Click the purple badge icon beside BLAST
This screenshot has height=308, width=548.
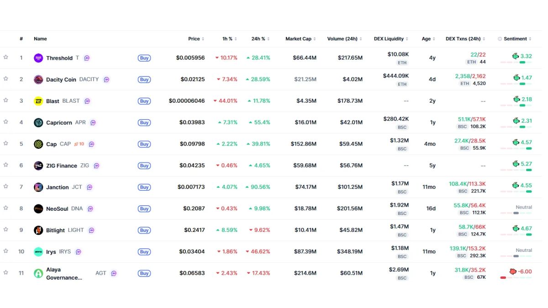87,101
